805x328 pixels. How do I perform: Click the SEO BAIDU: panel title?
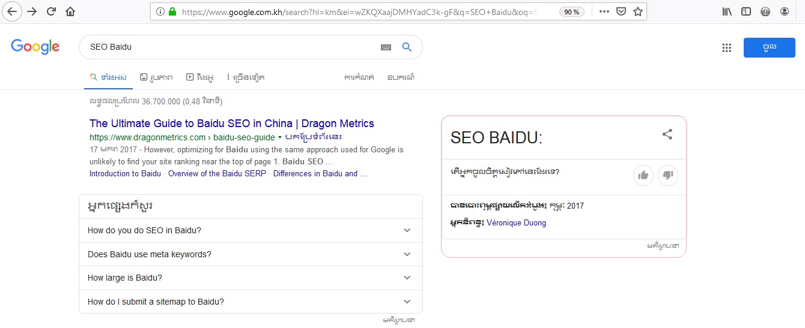tap(496, 137)
